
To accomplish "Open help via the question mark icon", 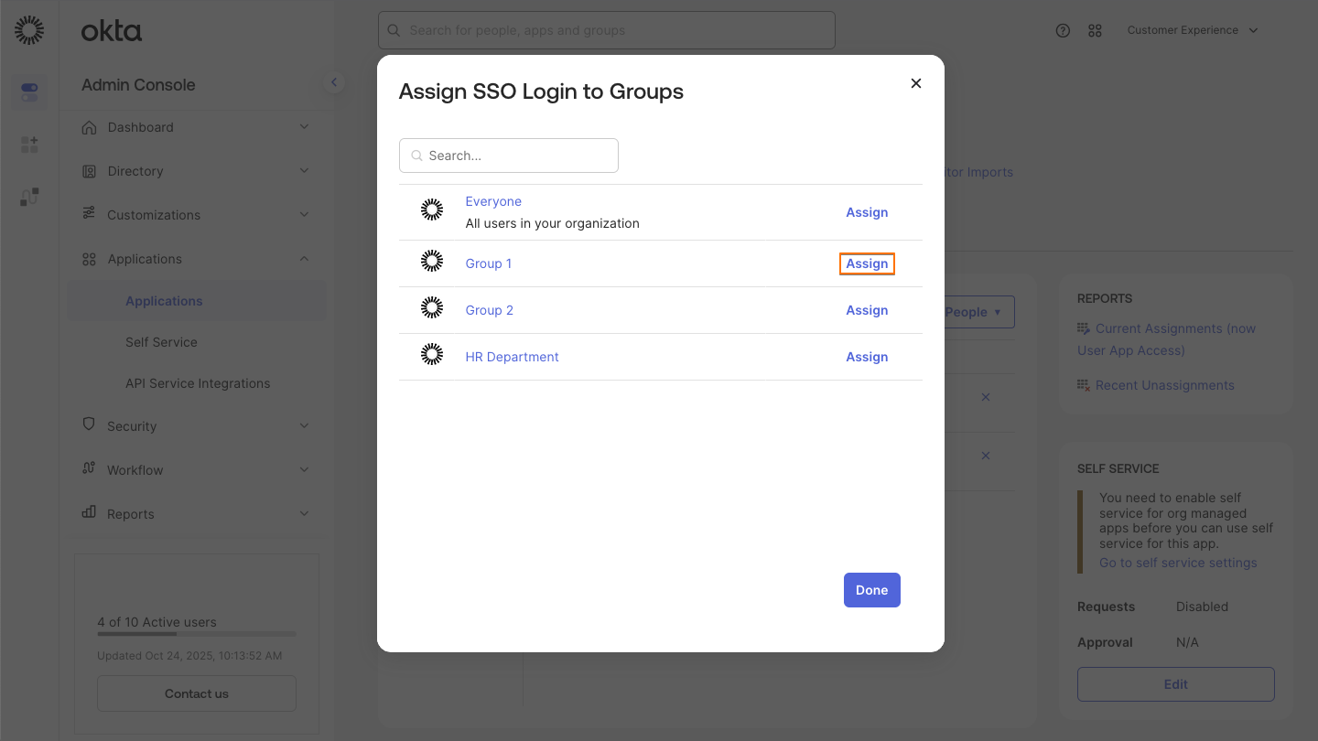I will point(1063,30).
